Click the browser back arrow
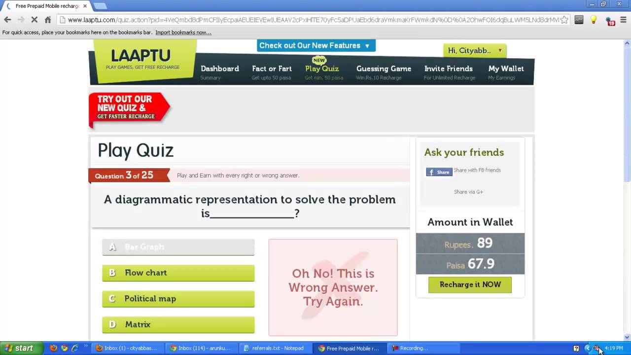Viewport: 631px width, 355px height. [7, 20]
